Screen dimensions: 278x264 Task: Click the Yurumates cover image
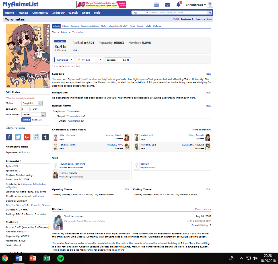(x=28, y=56)
